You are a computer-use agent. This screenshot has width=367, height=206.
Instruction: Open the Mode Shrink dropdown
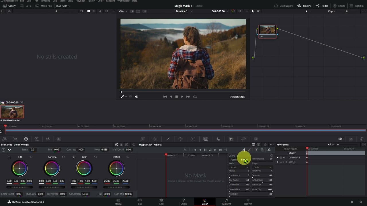point(239,167)
